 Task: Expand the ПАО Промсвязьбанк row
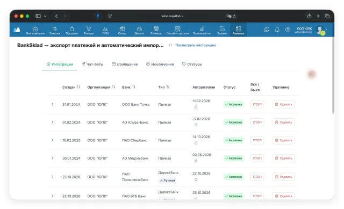[x=52, y=177]
